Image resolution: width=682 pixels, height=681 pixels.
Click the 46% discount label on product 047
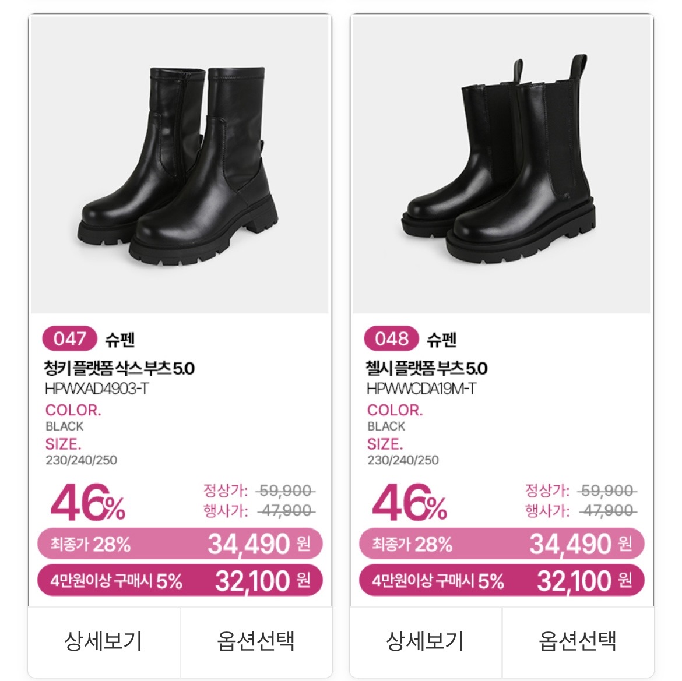tap(88, 503)
